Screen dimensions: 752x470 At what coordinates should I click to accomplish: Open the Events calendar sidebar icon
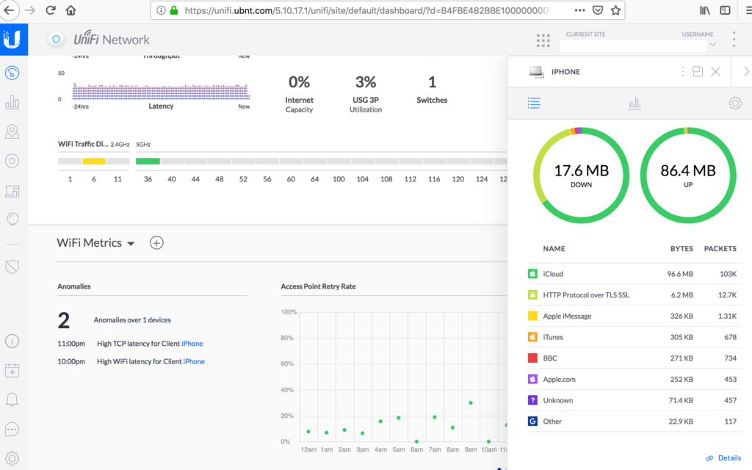12,370
